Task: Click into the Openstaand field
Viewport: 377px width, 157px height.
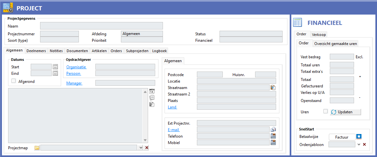Action: 342,100
